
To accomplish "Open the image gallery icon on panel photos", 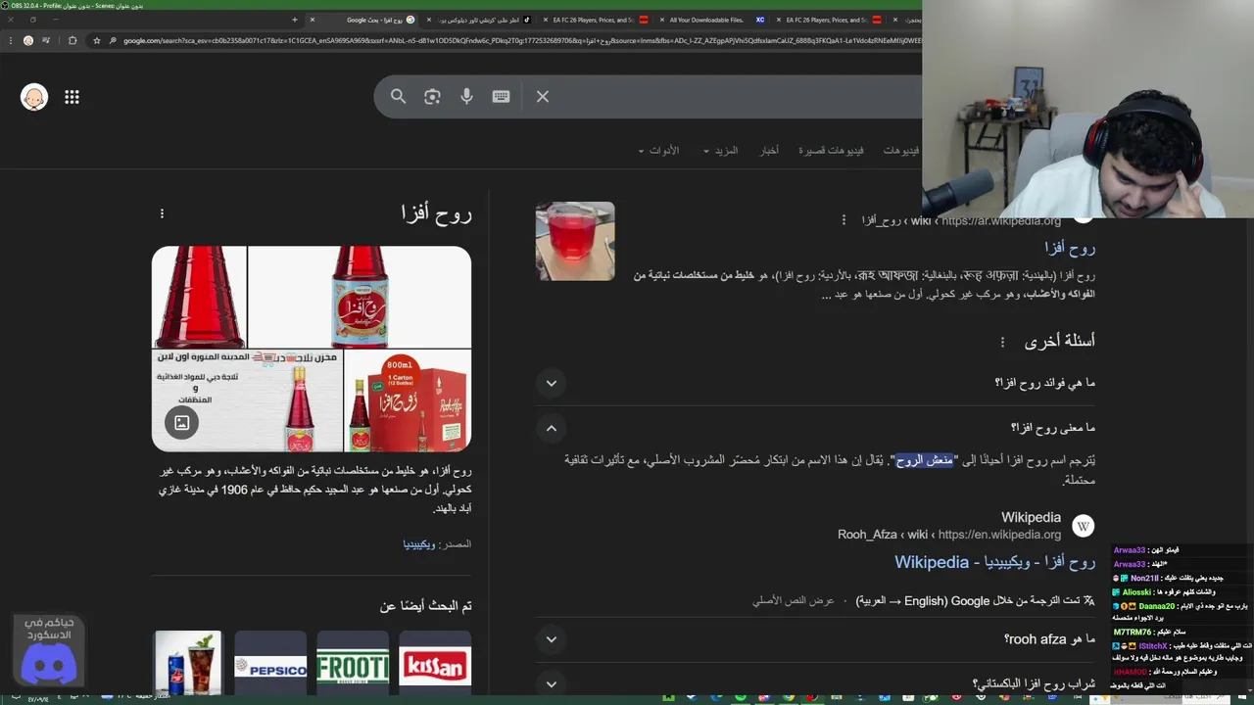I will coord(182,423).
